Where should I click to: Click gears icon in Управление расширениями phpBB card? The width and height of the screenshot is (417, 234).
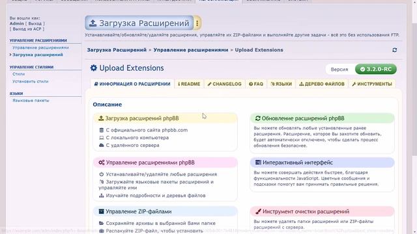pyautogui.click(x=102, y=162)
